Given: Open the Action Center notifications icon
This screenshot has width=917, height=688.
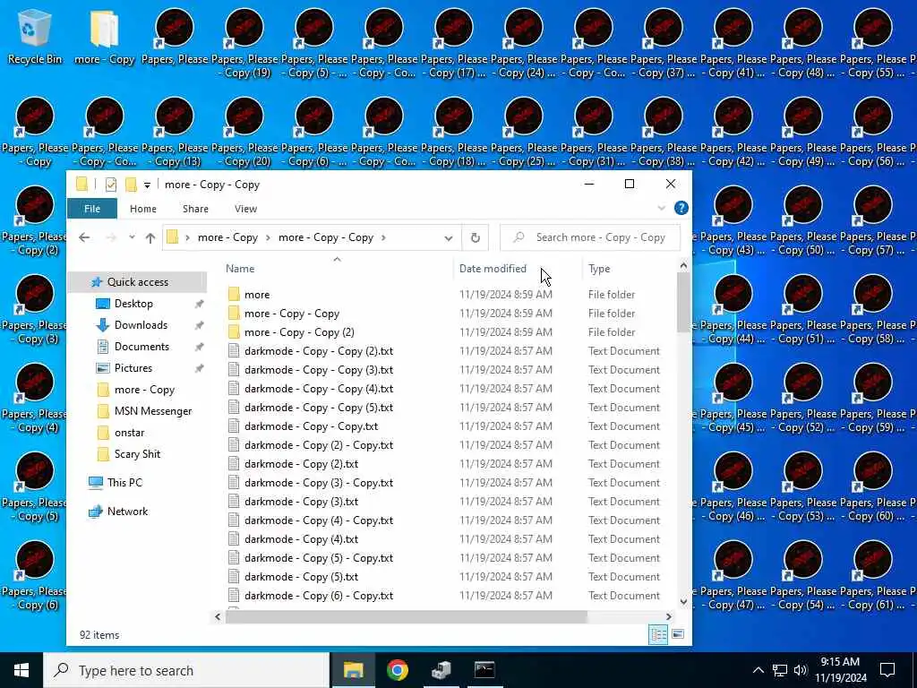Looking at the screenshot, I should (887, 670).
